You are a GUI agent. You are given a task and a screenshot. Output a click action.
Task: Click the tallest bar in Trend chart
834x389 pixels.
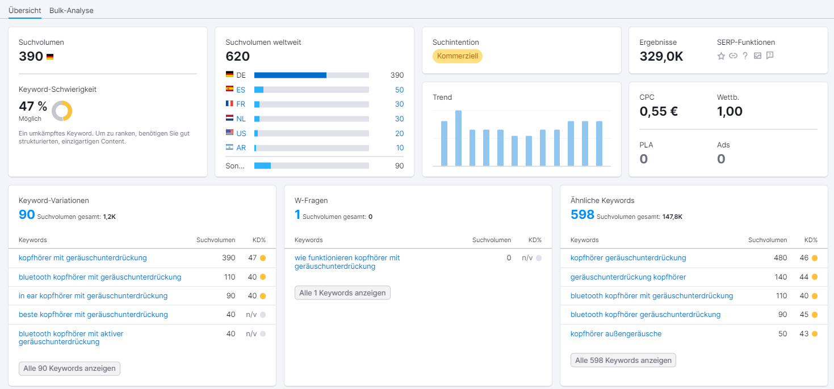pos(458,138)
